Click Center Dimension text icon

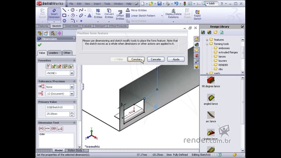pyautogui.click(x=47, y=129)
